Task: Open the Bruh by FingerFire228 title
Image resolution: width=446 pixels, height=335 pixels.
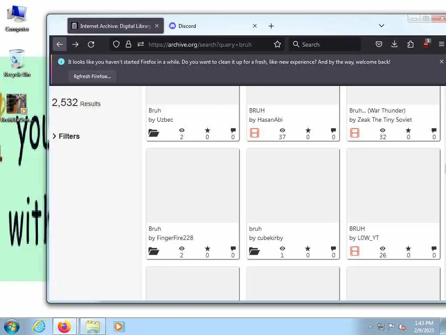Action: point(155,229)
